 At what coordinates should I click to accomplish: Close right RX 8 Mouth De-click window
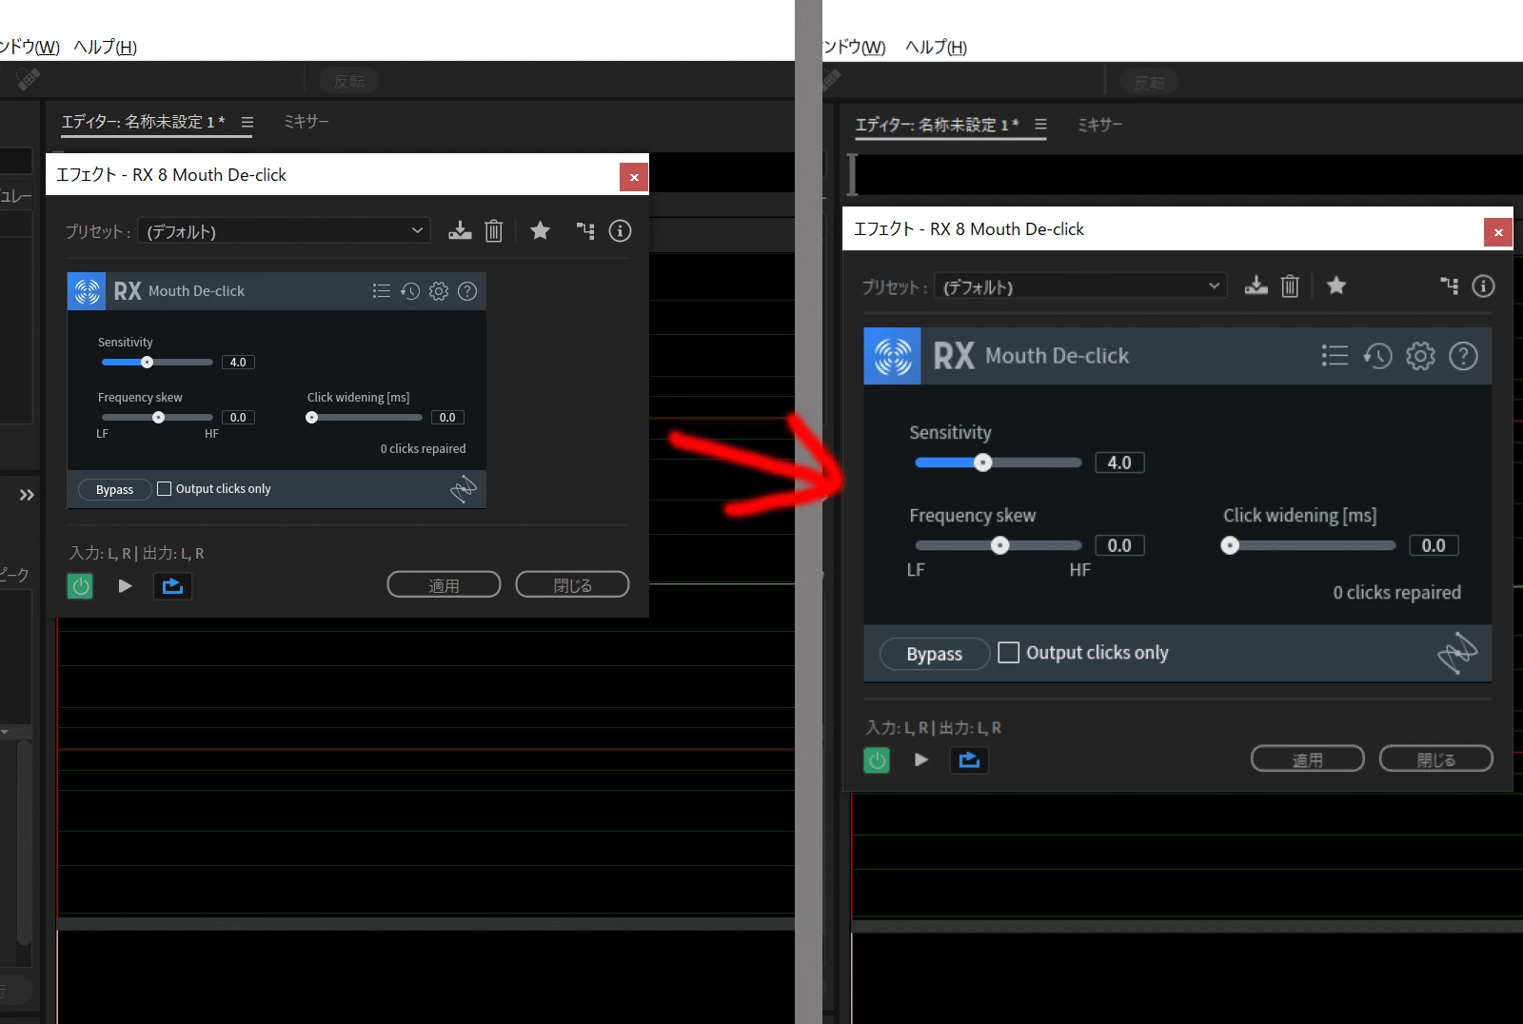coord(1498,232)
